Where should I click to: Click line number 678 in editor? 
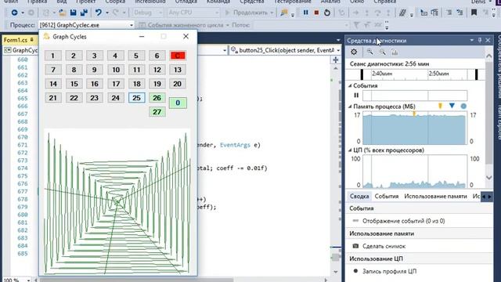(23, 199)
